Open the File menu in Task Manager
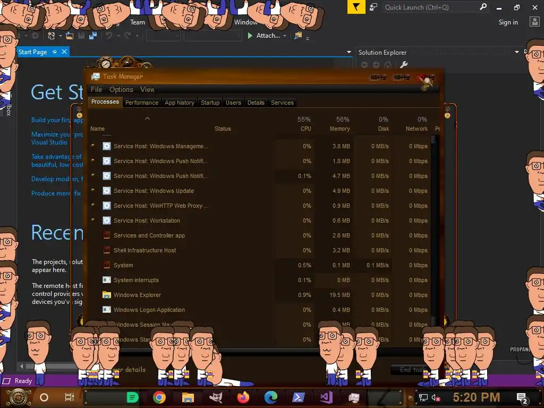Viewport: 544px width, 408px height. click(96, 89)
